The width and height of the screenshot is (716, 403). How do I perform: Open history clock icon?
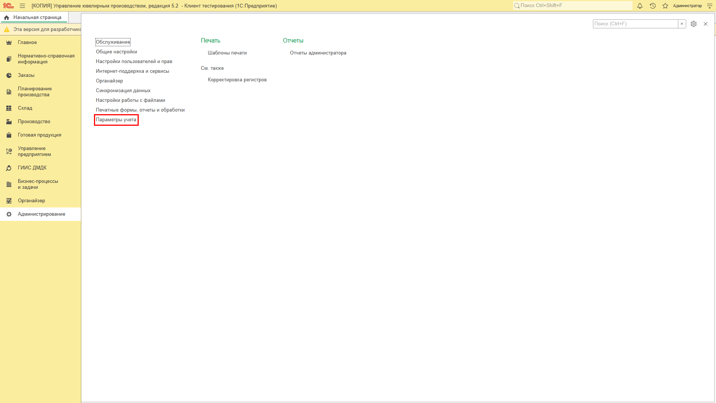(653, 6)
